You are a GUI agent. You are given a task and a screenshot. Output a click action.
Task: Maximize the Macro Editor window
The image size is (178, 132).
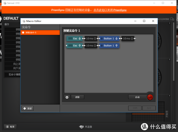(x=144, y=21)
